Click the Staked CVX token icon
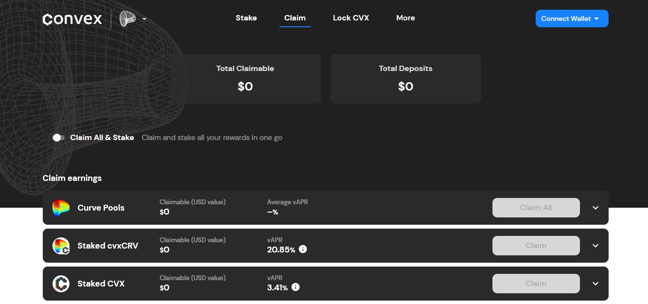This screenshot has height=304, width=648. click(61, 284)
